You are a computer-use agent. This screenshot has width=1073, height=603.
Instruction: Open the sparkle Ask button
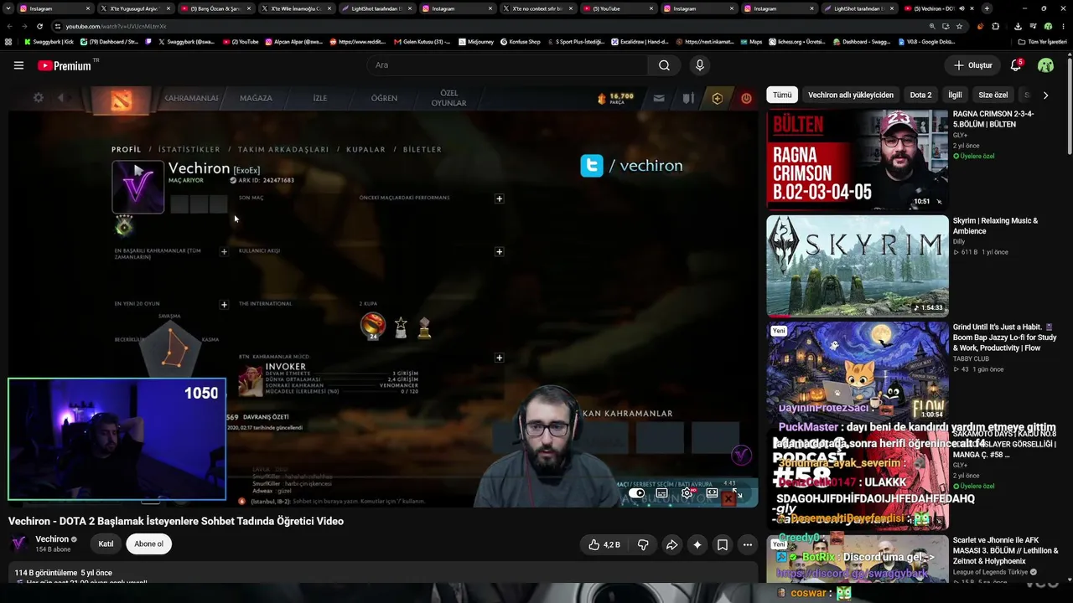pos(697,544)
